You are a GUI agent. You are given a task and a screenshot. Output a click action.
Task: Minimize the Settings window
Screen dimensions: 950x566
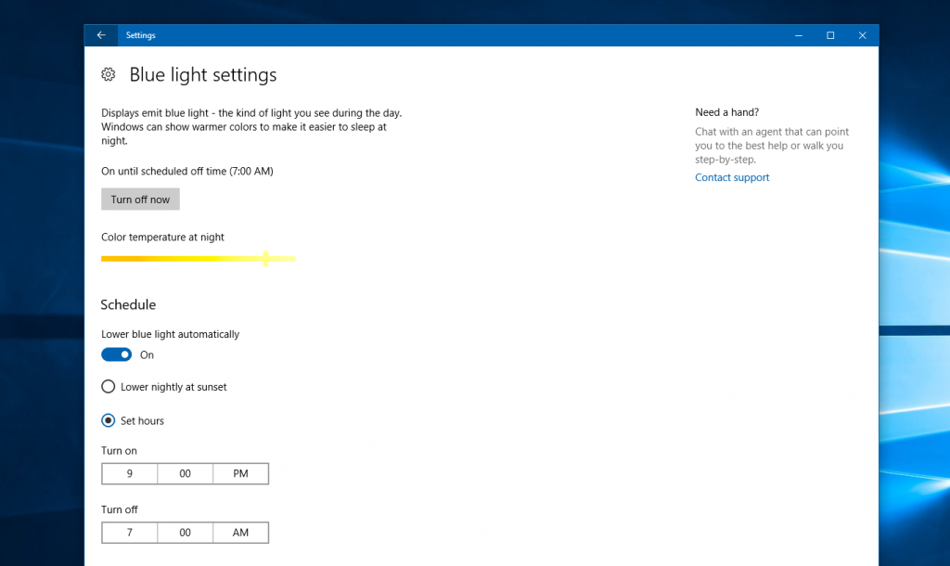pyautogui.click(x=799, y=35)
